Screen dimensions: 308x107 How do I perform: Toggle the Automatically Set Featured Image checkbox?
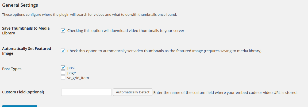pyautogui.click(x=63, y=51)
